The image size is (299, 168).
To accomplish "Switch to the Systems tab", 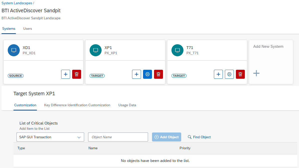I will click(x=9, y=29).
